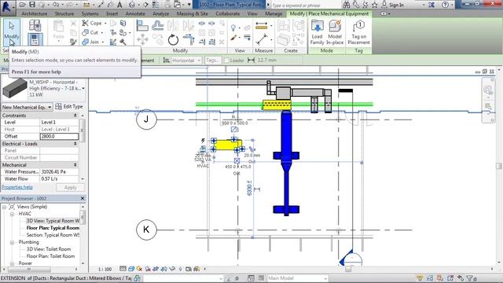Click the Edit Type button
This screenshot has height=283, width=503.
click(69, 107)
